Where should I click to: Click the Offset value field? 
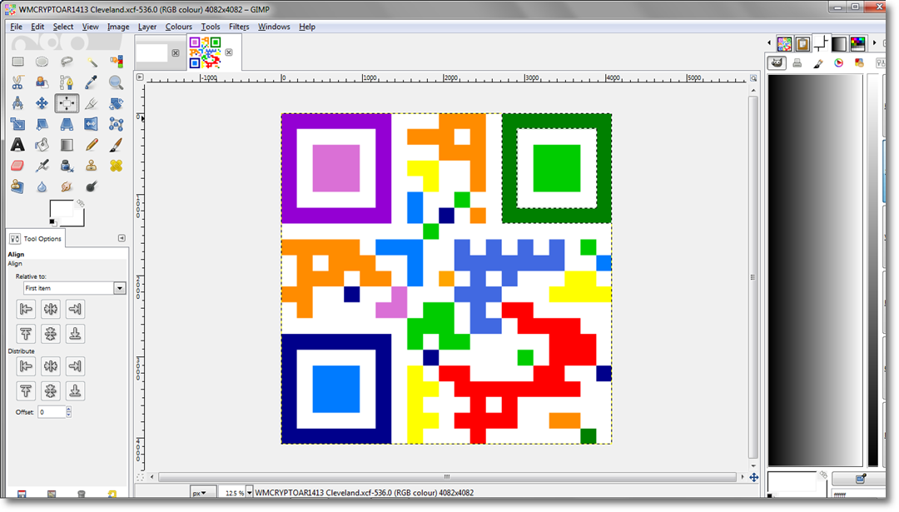point(52,411)
